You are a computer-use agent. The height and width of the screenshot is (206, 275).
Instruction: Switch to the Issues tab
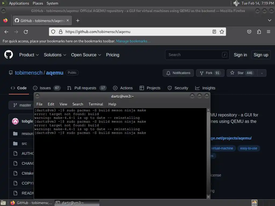(x=46, y=88)
